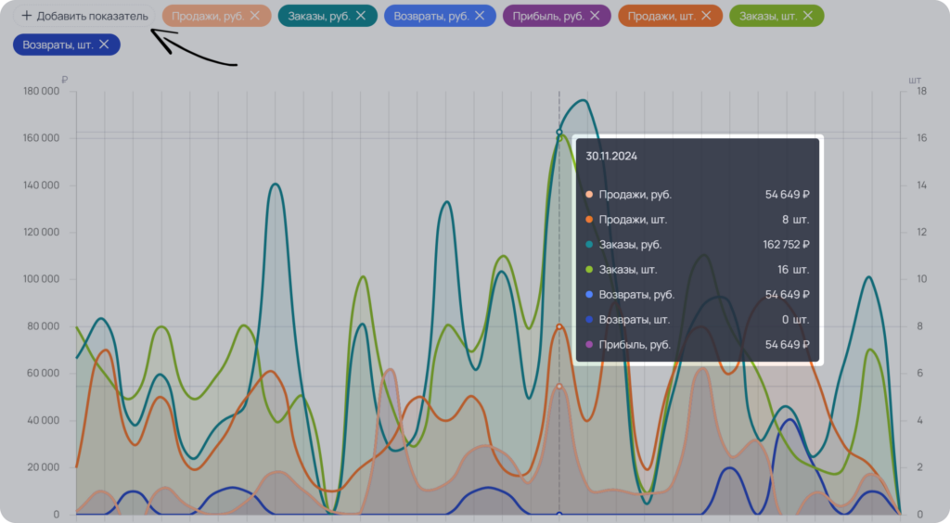
Task: Click the Заказы, руб. data point on chart
Action: 559,132
